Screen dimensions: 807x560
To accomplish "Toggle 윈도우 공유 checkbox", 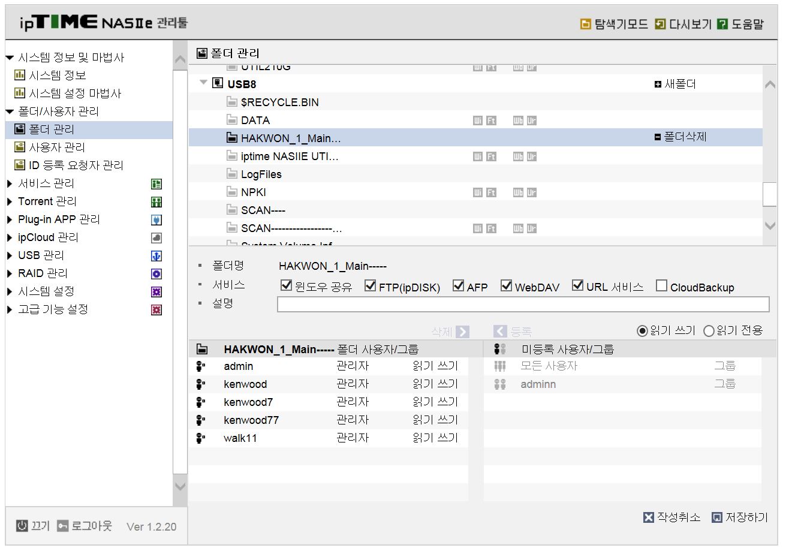I will click(x=287, y=285).
